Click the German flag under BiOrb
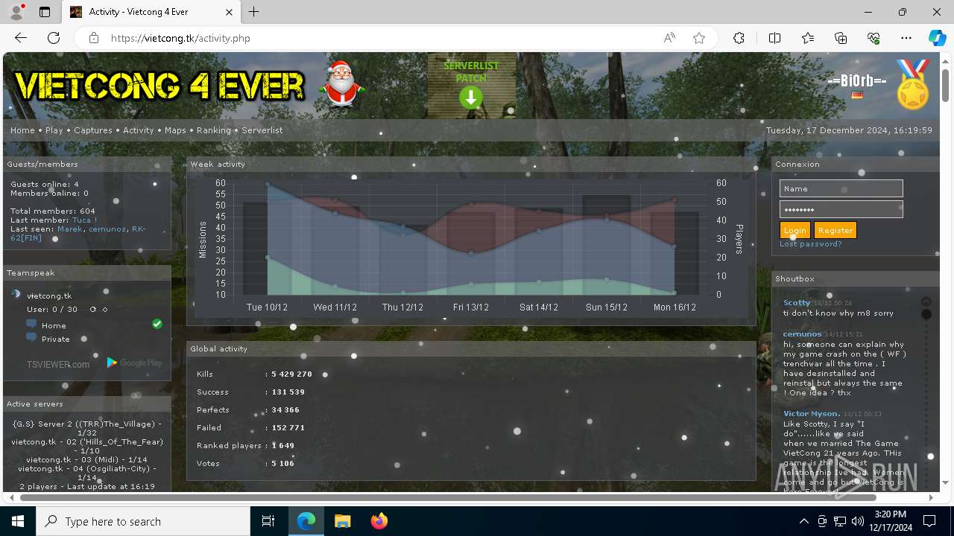Viewport: 954px width, 536px height. 857,95
